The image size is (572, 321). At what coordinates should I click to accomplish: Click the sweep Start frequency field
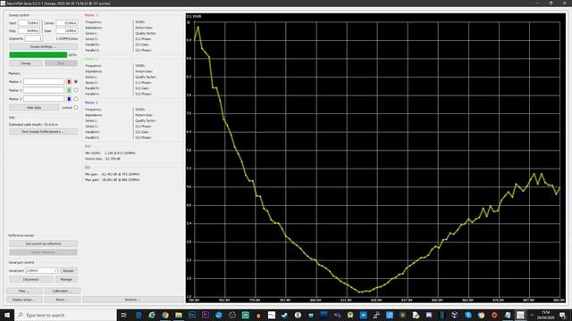point(29,23)
